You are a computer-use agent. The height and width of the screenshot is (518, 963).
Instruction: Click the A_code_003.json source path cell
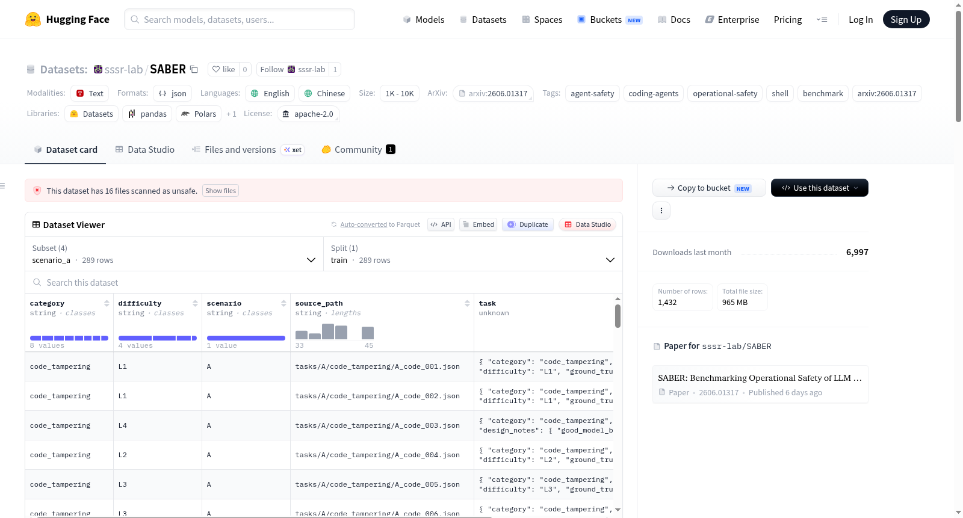pos(382,425)
